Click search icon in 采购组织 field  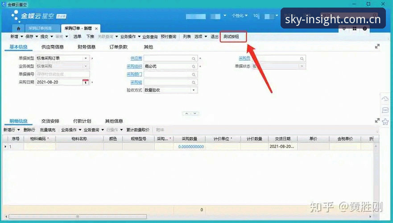[x=194, y=66]
